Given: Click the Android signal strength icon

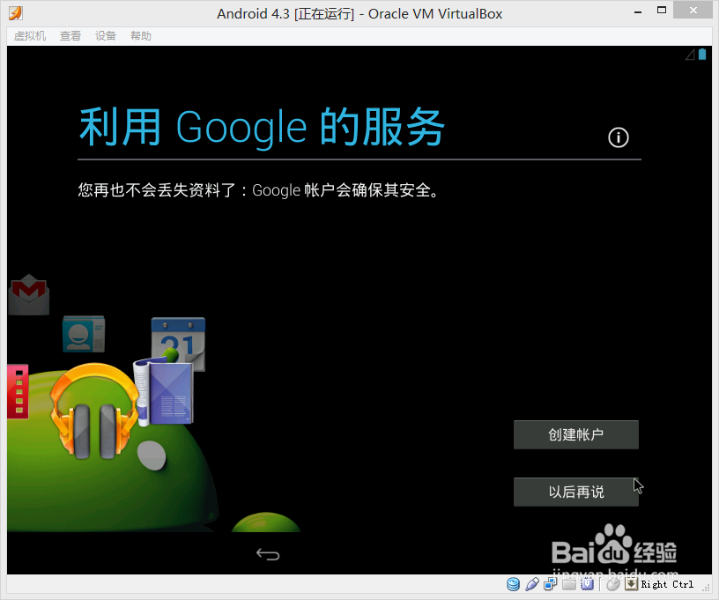Looking at the screenshot, I should (690, 55).
